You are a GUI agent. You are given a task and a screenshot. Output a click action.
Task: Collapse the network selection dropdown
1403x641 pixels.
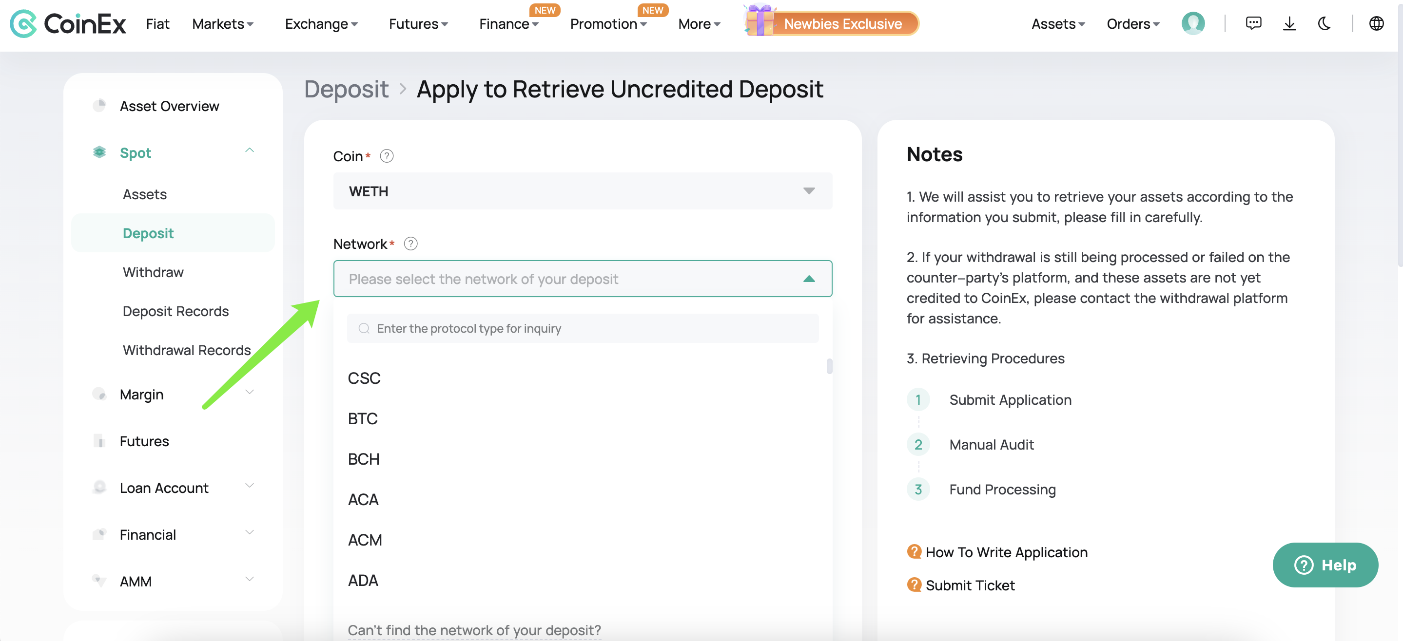pyautogui.click(x=809, y=279)
